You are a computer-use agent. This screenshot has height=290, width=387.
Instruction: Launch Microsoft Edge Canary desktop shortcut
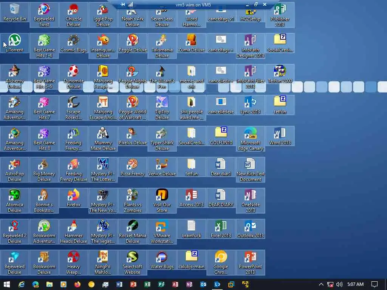250,139
